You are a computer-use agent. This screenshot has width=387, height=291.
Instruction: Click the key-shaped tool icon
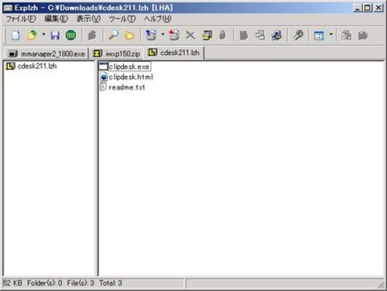[298, 35]
